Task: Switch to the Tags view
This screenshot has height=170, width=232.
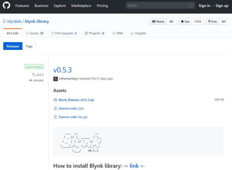Action: click(29, 46)
